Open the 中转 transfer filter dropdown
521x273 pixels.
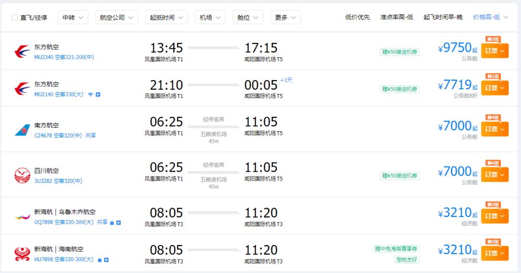point(73,17)
